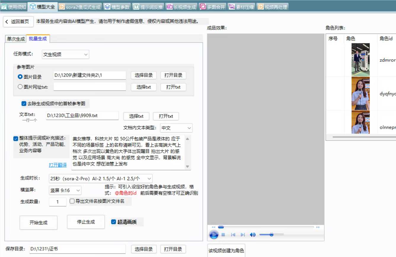The image size is (396, 257).
Task: Check 导出文件名按图片文件名 option
Action: (x=72, y=201)
